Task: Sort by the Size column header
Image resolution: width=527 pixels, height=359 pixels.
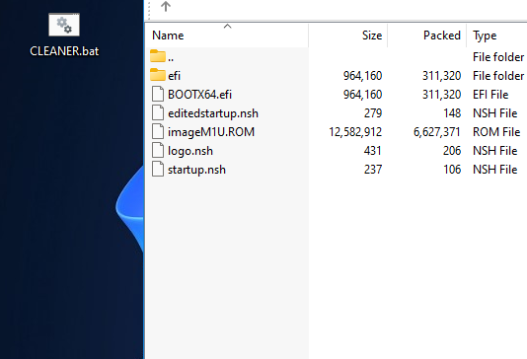Action: click(x=372, y=36)
